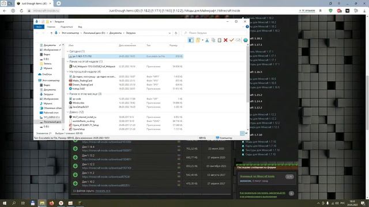Click the green download icon for 1.11.2
The width and height of the screenshot is (369, 207).
coord(76,175)
